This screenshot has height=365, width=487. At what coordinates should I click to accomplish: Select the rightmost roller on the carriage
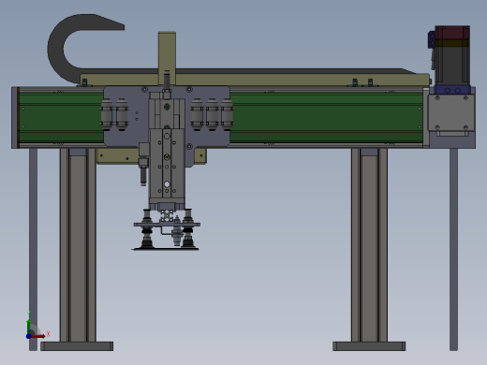coord(227,114)
